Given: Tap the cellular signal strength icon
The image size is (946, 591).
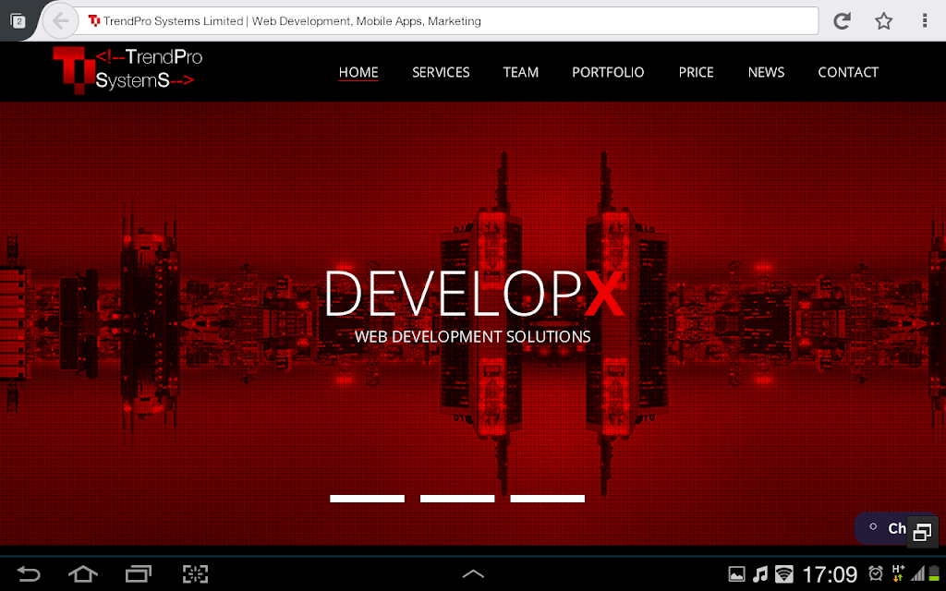Looking at the screenshot, I should point(917,573).
